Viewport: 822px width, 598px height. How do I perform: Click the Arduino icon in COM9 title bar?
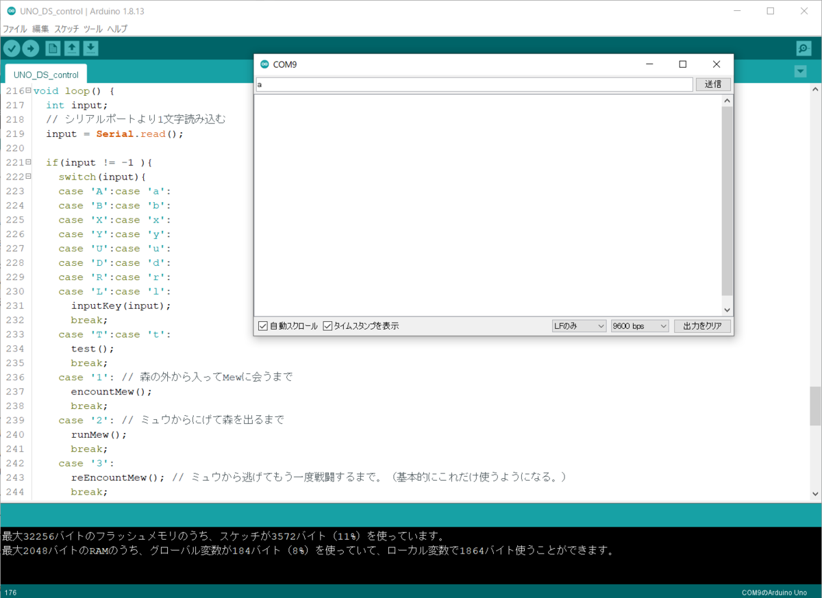tap(264, 64)
